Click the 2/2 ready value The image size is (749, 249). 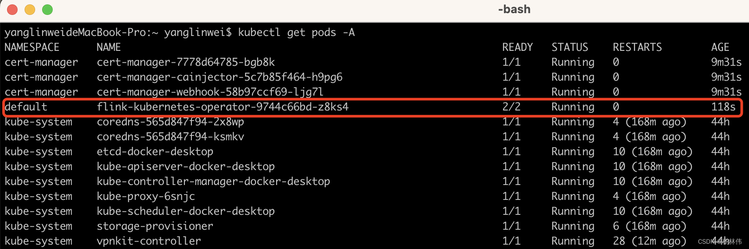click(511, 107)
